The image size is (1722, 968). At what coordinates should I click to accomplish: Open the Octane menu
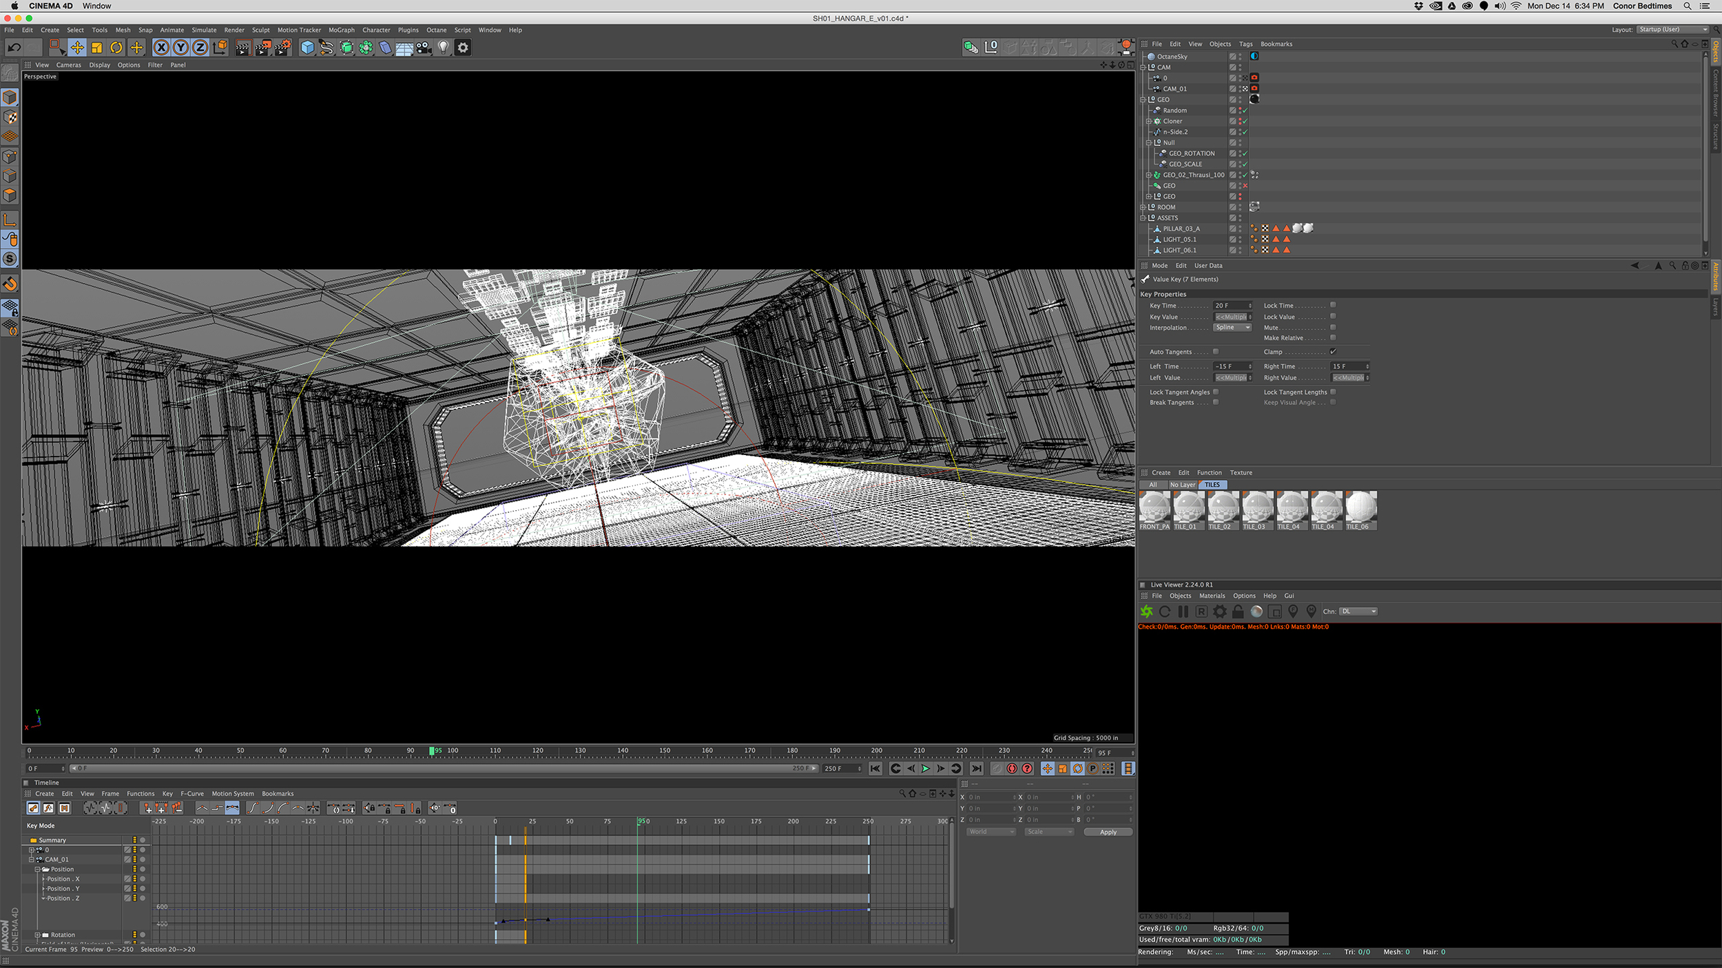[436, 30]
